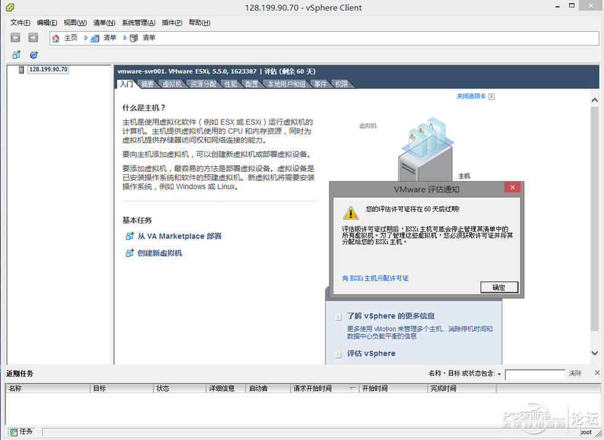This screenshot has width=604, height=440.
Task: Click the second 清单 breadcrumb icon
Action: (x=134, y=38)
